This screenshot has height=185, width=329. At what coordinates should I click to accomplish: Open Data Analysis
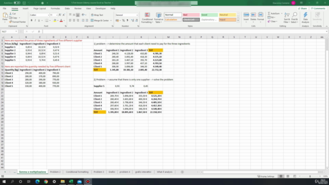(305, 17)
